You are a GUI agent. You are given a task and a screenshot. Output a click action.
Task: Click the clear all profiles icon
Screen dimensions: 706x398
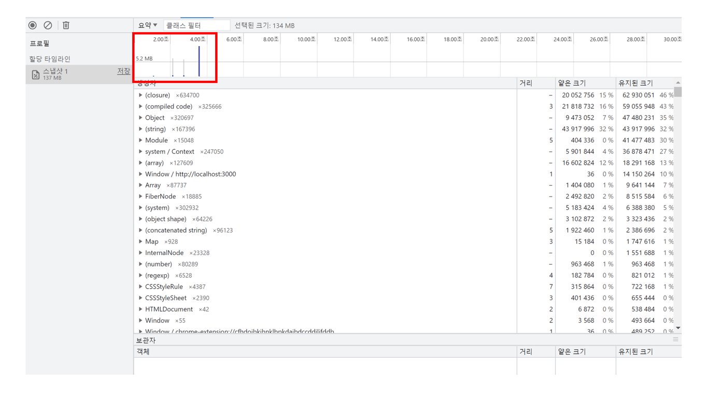tap(48, 25)
